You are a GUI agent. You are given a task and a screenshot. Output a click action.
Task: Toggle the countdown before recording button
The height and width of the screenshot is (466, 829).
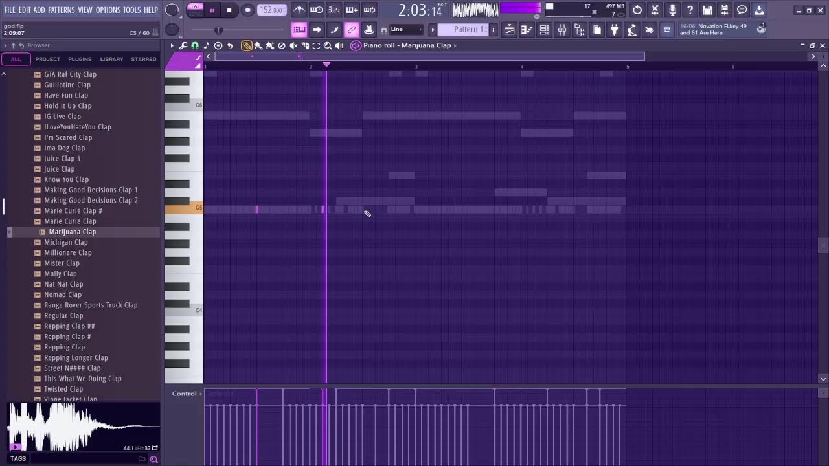click(x=334, y=10)
